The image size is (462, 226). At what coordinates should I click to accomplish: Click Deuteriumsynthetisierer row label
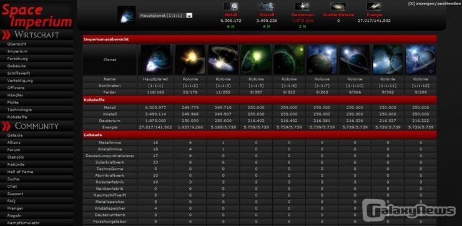click(110, 155)
